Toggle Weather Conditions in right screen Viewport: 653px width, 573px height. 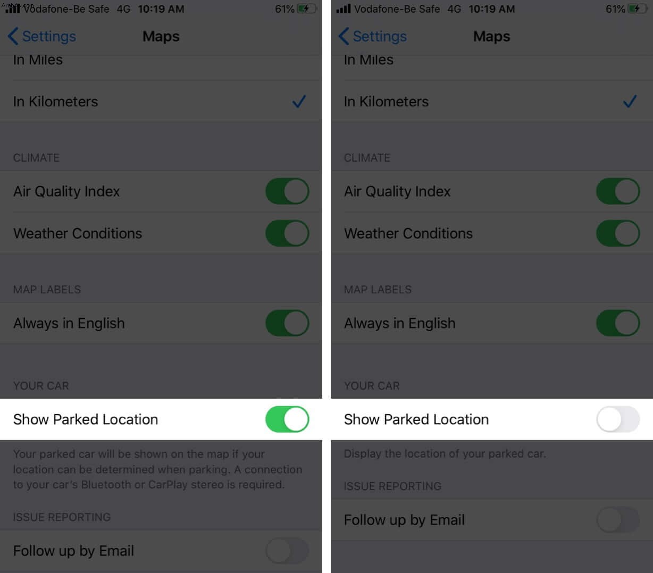(x=618, y=233)
